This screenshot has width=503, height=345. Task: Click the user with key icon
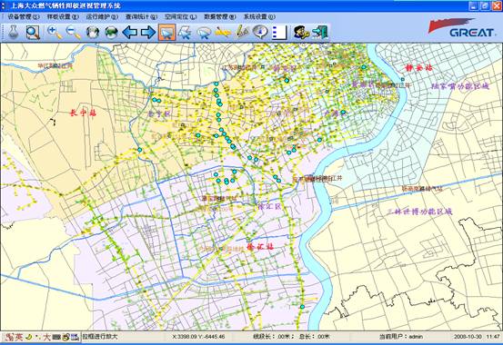[x=301, y=33]
